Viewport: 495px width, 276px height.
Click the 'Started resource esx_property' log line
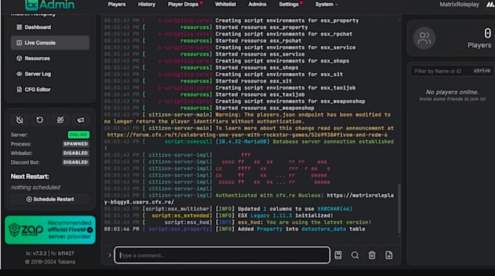(x=261, y=28)
